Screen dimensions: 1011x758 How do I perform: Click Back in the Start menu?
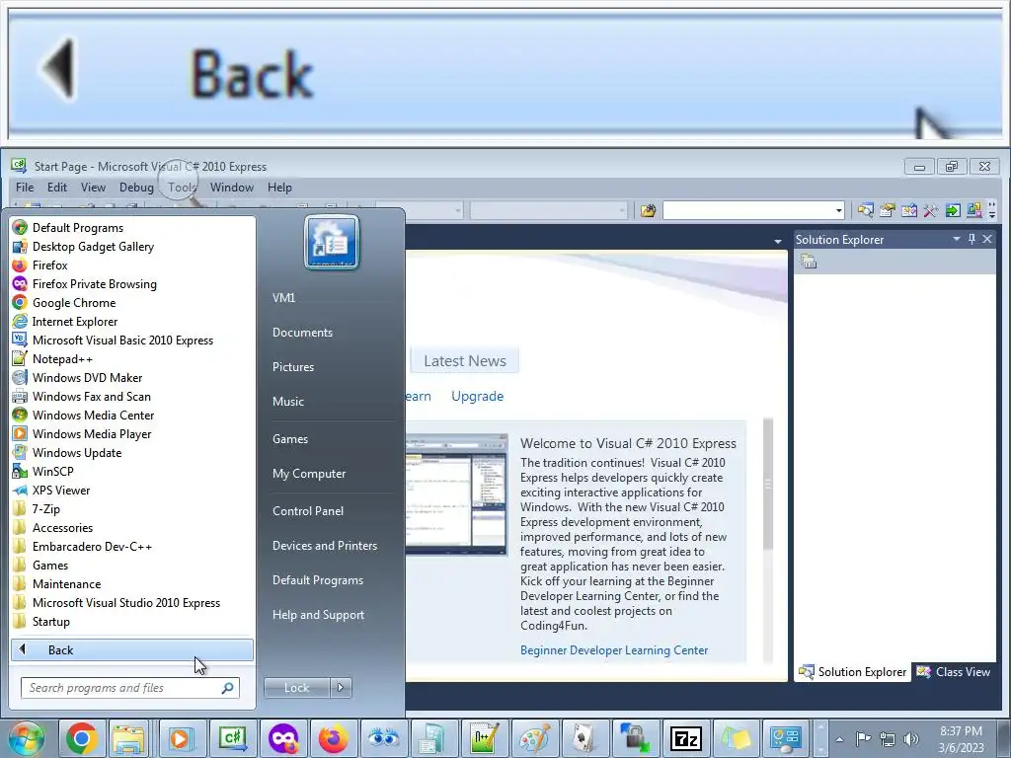132,649
